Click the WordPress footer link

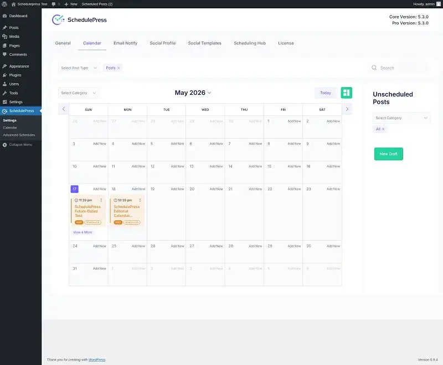tap(97, 359)
